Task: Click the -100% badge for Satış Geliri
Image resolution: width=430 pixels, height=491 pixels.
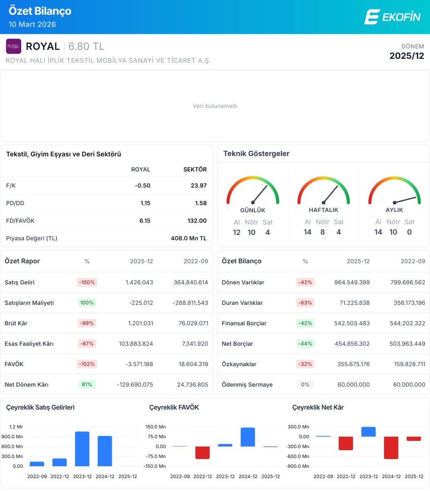Action: pos(87,282)
